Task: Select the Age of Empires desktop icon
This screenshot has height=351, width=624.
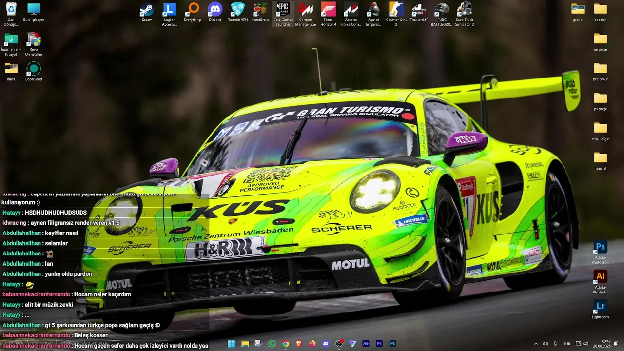Action: click(373, 15)
